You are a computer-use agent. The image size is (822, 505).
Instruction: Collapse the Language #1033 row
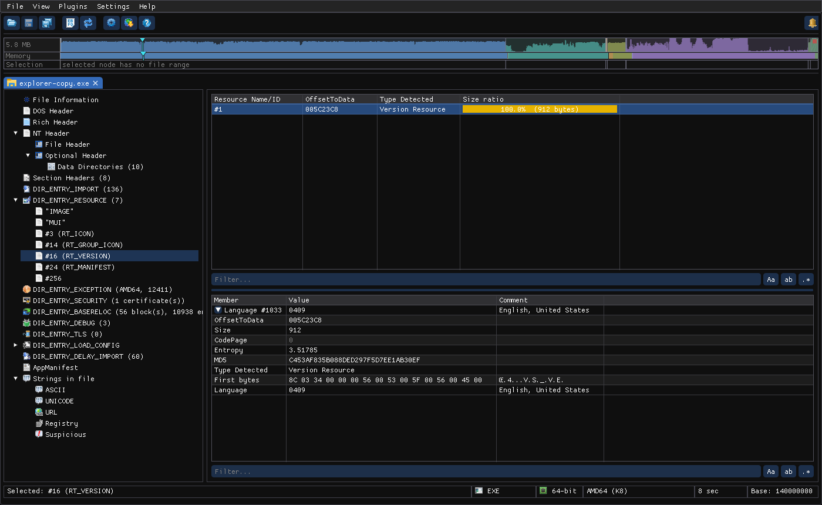[218, 310]
